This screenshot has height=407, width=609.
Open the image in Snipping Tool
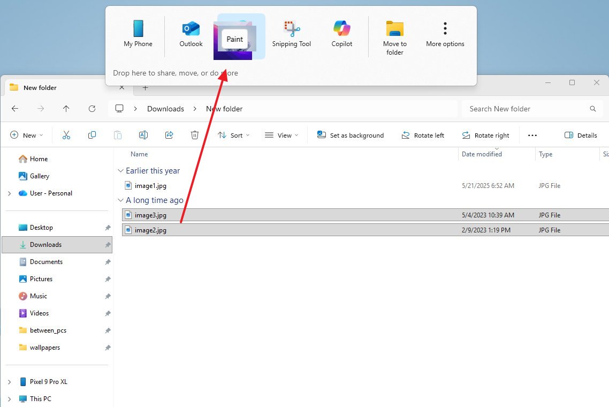(292, 32)
